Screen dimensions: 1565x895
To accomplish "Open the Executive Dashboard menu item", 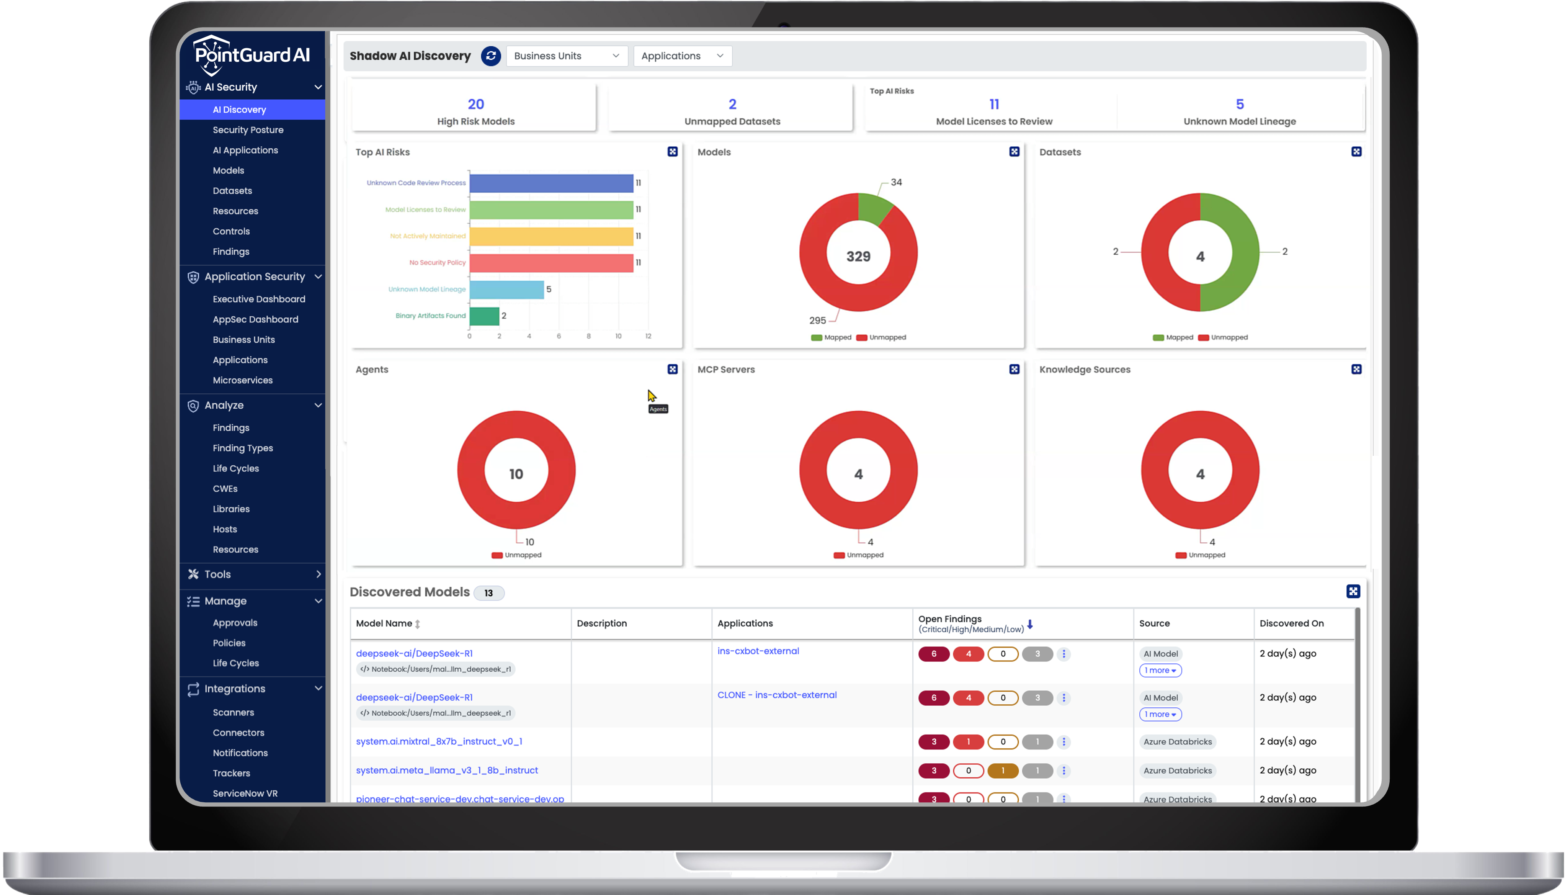I will coord(259,299).
